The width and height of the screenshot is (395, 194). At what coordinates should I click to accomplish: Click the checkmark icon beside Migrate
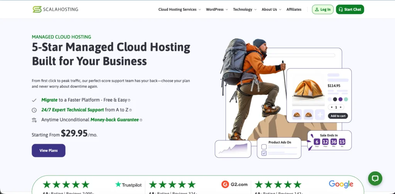34,100
